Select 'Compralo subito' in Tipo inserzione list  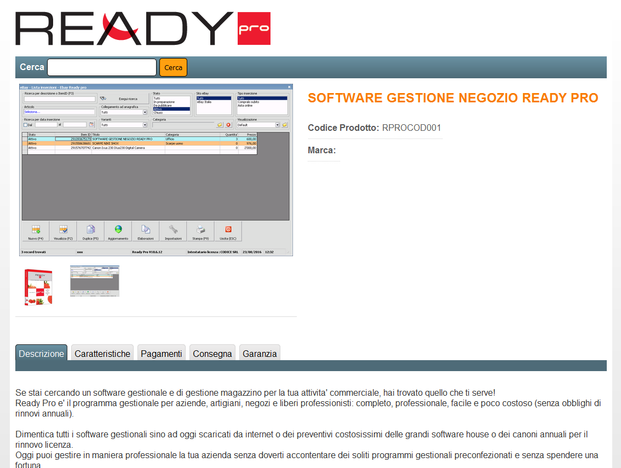pos(248,102)
